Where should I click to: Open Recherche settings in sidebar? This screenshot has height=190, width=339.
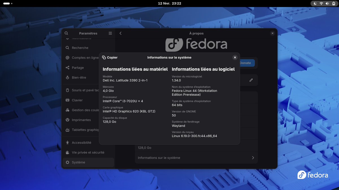[x=88, y=48]
